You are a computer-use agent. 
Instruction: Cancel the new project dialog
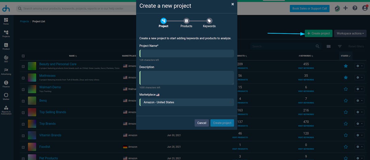202,123
